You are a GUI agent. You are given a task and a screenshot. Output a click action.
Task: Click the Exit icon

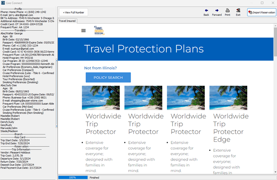238,10
